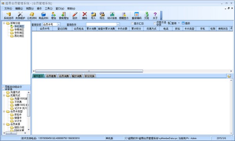Switch to the 会员消费 tab

64,76
